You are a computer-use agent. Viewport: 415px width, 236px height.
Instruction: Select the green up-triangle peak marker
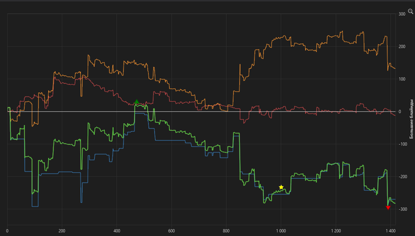(136, 102)
